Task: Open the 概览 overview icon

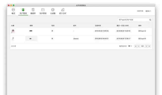Action: pos(13,10)
